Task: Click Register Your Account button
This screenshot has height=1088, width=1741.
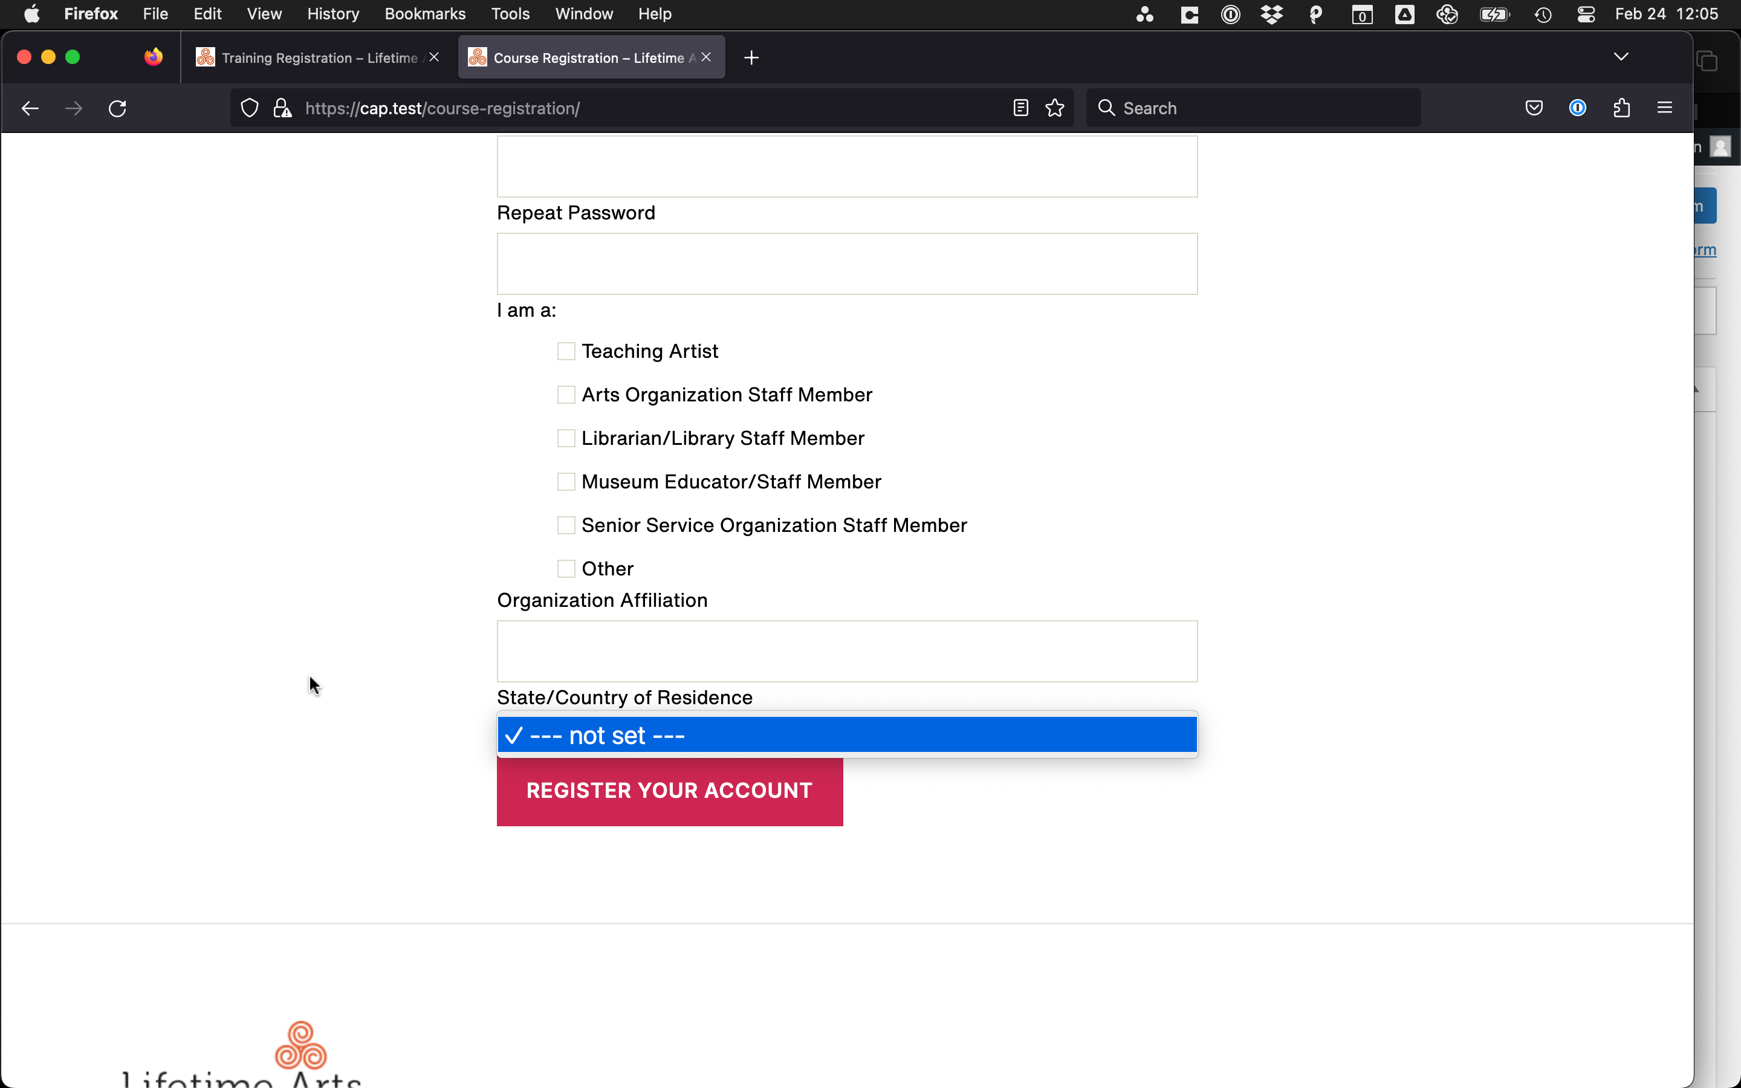Action: [x=670, y=791]
